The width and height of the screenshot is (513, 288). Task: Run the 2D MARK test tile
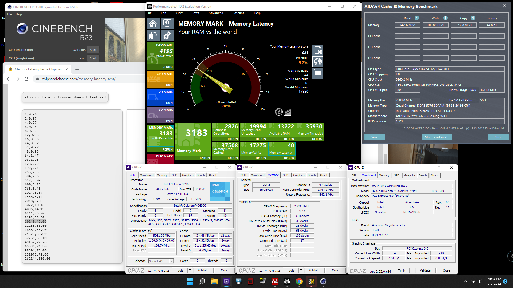(169, 103)
